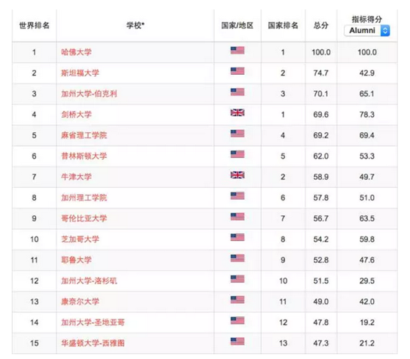Open the 斯坦福大学 link

coord(80,73)
